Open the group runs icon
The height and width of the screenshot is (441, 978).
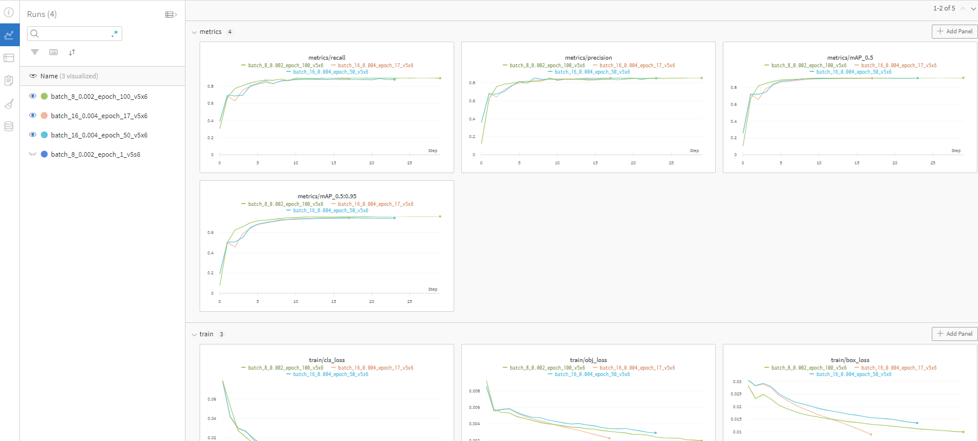coord(53,52)
